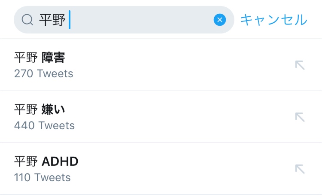Fill search with 平野 嫌い via arrow icon
Viewport: 322px width, 195px height.
click(300, 117)
